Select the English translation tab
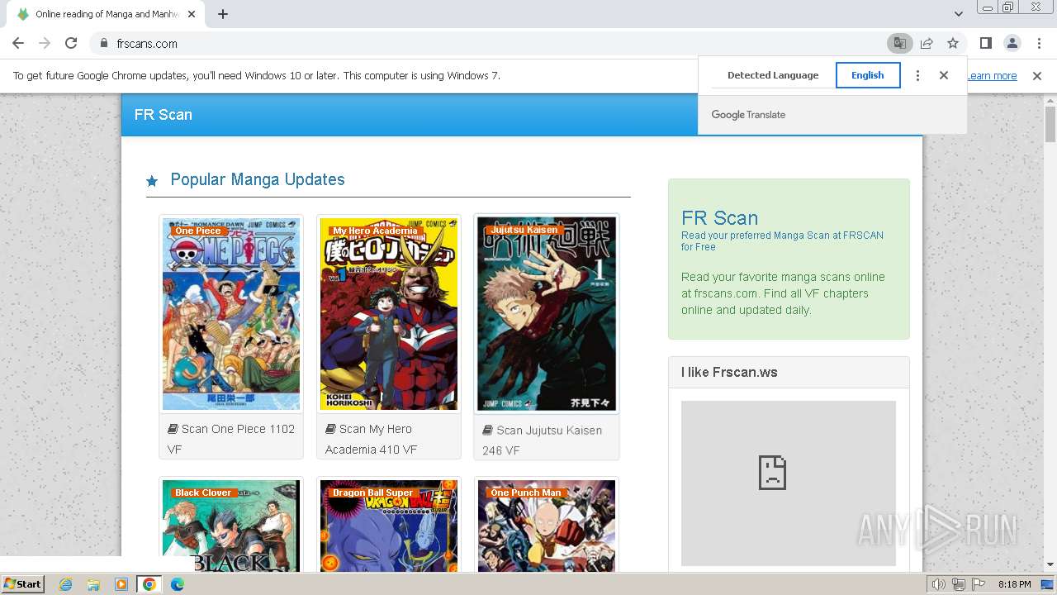1057x595 pixels. 868,75
